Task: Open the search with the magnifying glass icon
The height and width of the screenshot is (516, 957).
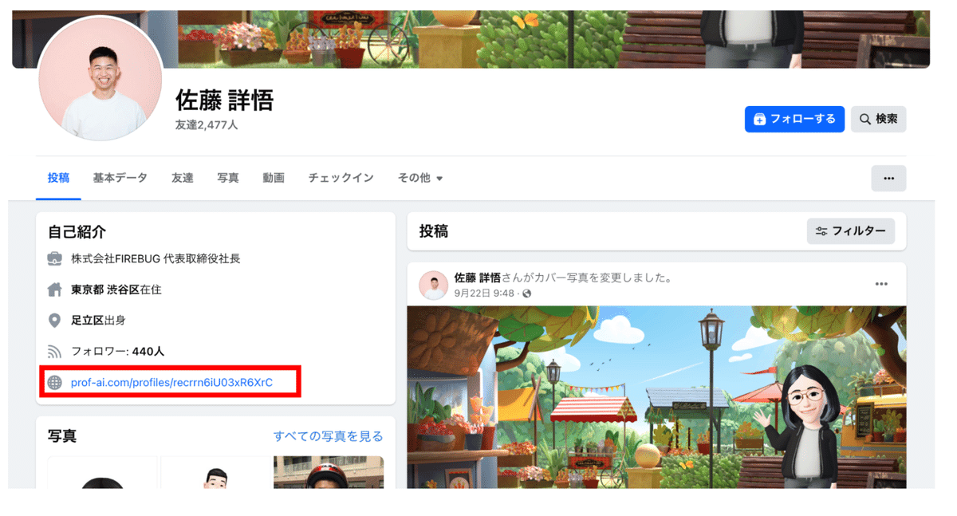Action: pyautogui.click(x=865, y=119)
